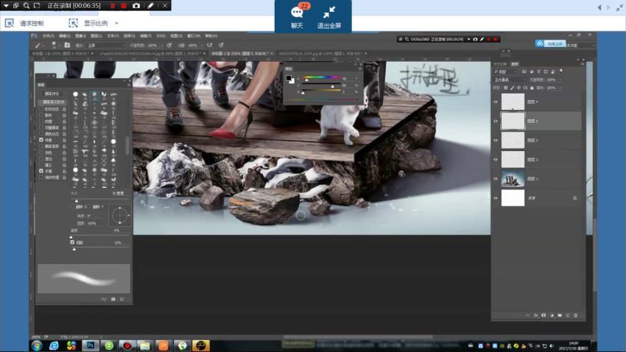Open the layer blend mode dropdown 正片叠底
The image size is (626, 352).
(x=510, y=80)
